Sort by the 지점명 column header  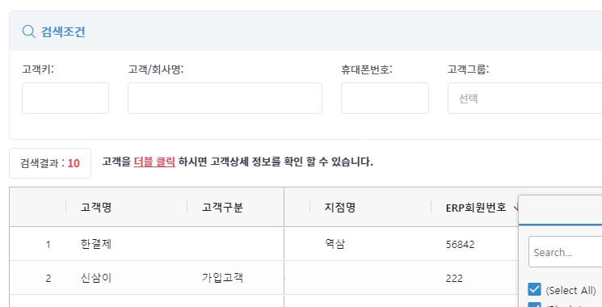[x=339, y=208]
